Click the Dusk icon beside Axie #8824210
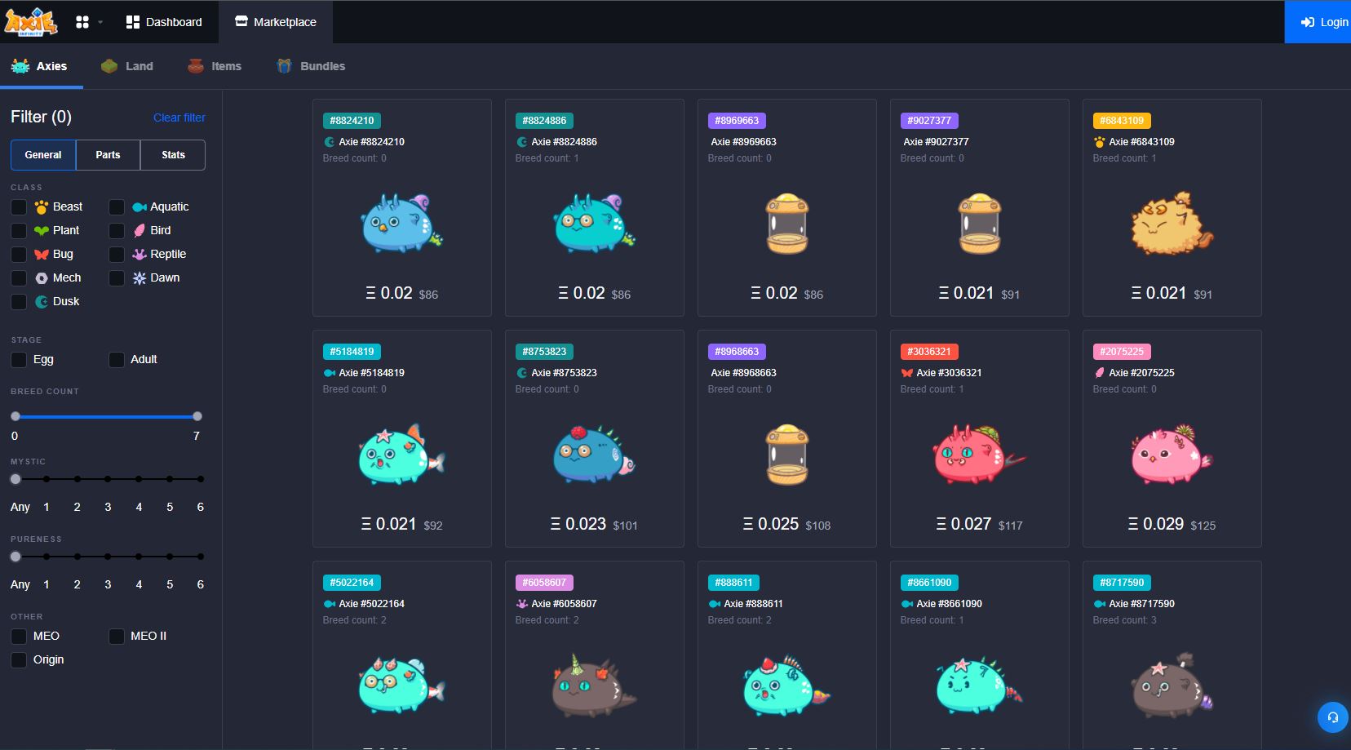The height and width of the screenshot is (750, 1351). [x=330, y=142]
